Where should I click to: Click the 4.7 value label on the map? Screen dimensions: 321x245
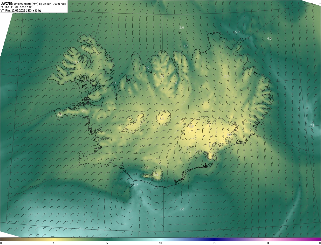click(186, 46)
